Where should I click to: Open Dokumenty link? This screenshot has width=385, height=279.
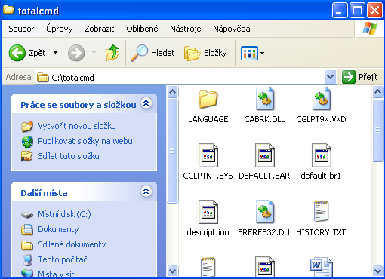58,229
